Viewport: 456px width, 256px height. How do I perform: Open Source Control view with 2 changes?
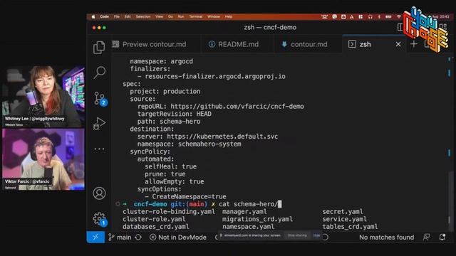(x=100, y=98)
